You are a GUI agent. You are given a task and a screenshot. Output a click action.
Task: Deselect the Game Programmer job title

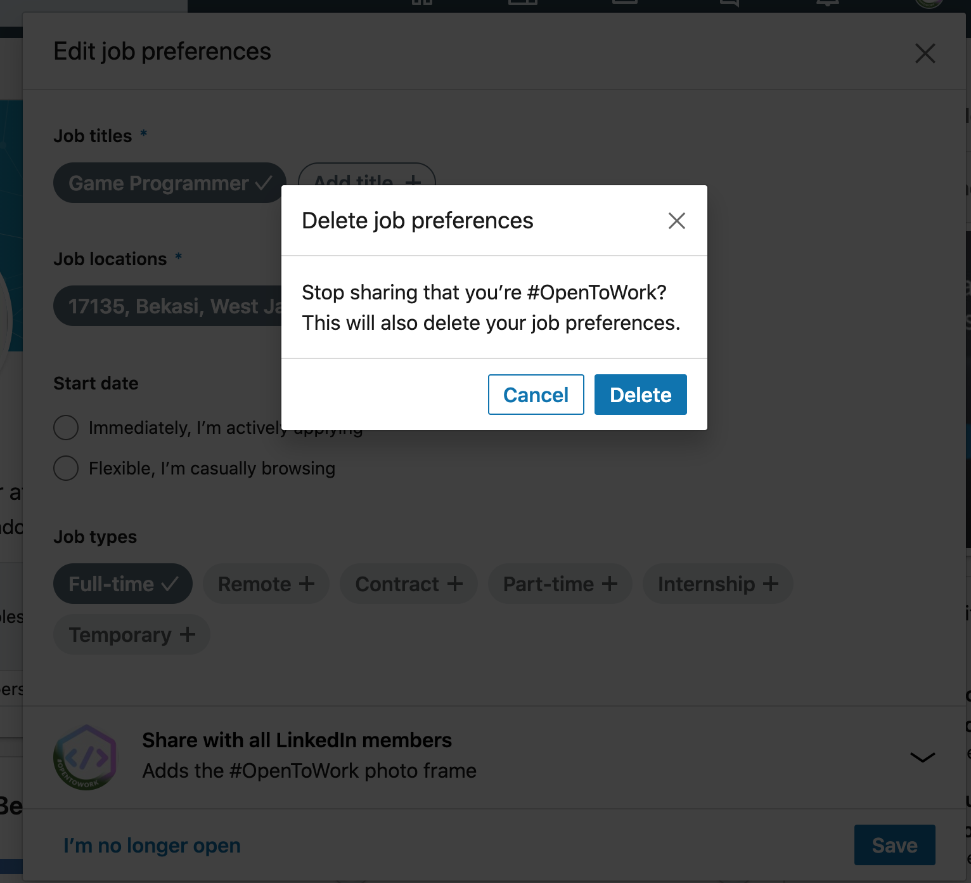click(x=169, y=183)
